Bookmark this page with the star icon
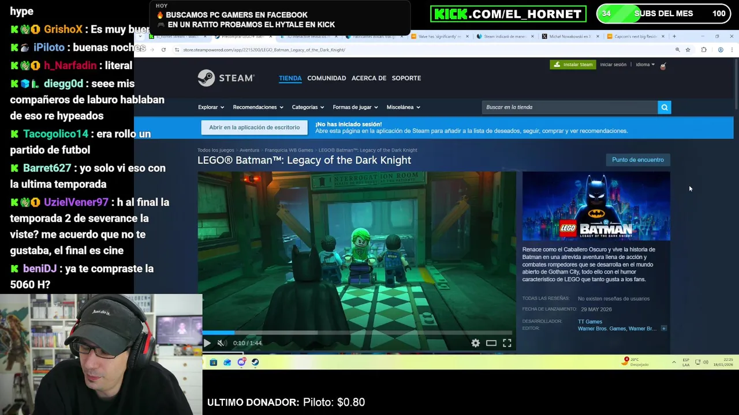The image size is (739, 415). pyautogui.click(x=688, y=50)
